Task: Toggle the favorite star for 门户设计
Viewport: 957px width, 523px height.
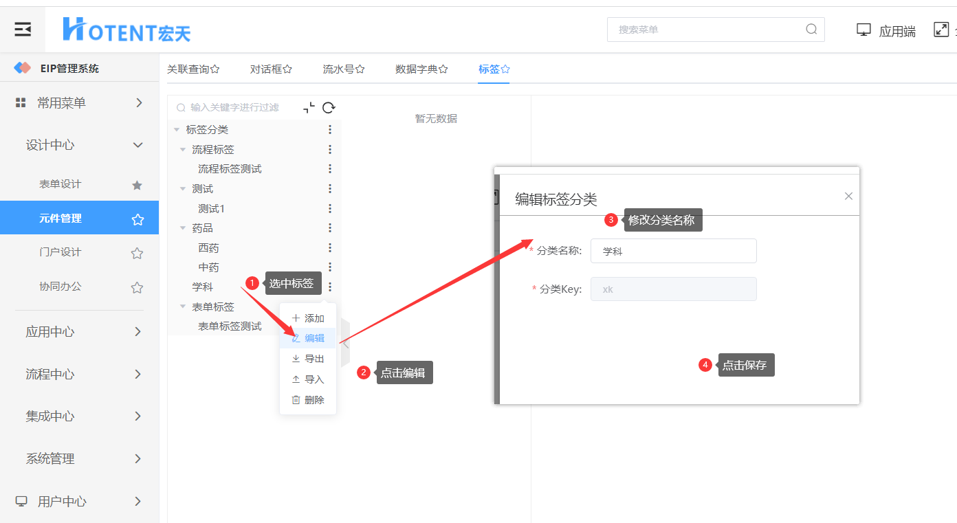Action: coord(137,253)
